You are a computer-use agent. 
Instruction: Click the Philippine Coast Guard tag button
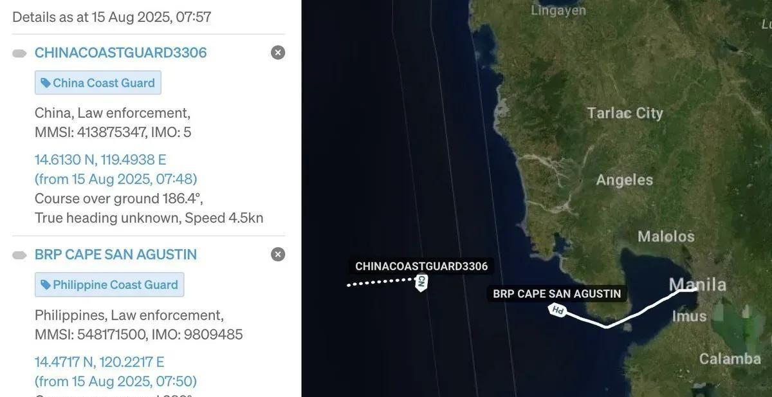[x=109, y=284]
